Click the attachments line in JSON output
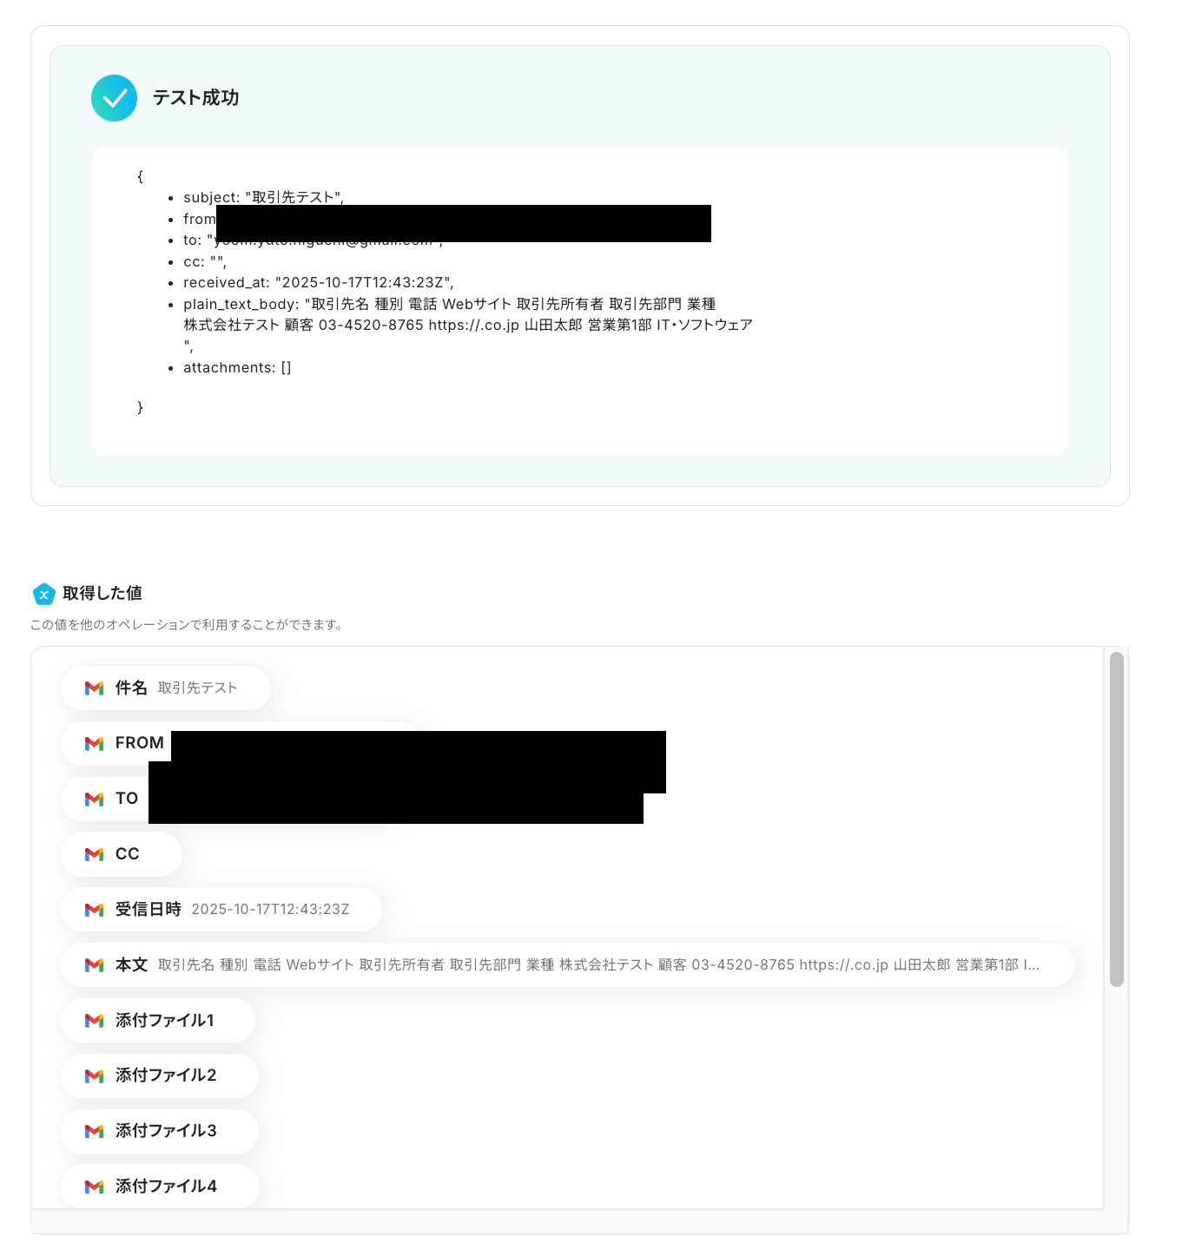The height and width of the screenshot is (1257, 1195). pyautogui.click(x=237, y=368)
